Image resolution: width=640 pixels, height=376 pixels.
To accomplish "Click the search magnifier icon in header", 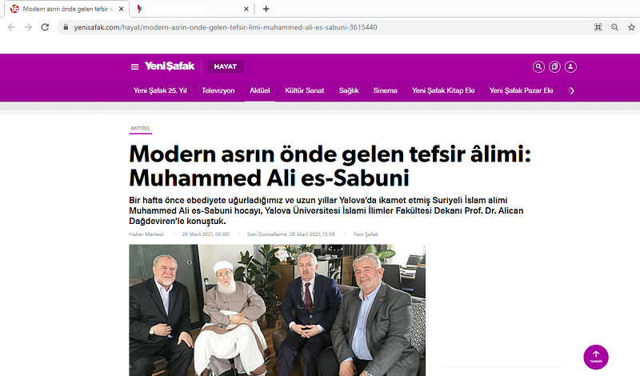I will 538,67.
